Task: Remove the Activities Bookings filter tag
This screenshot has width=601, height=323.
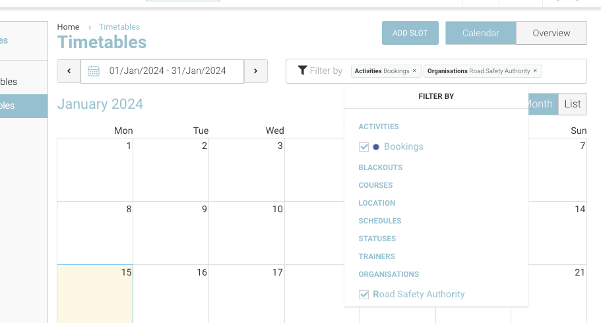Action: point(414,71)
